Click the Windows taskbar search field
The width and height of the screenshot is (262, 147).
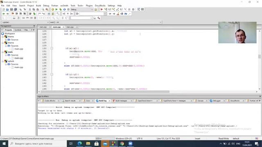(x=38, y=144)
